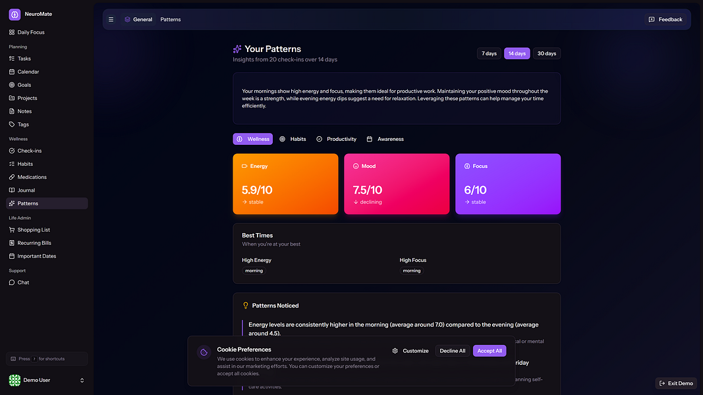Click the Chat bubble icon
The image size is (703, 395).
pos(12,282)
